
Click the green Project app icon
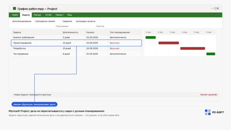click(14, 8)
